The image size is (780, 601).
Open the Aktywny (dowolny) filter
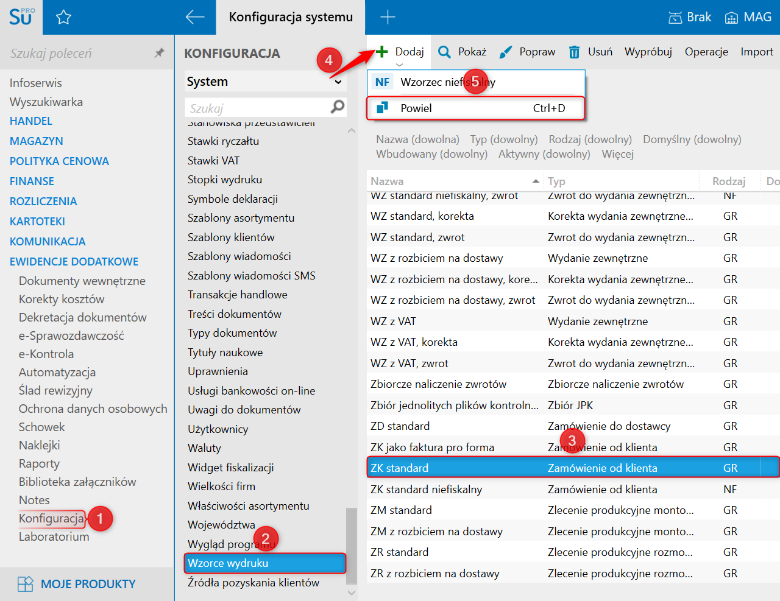coord(544,154)
